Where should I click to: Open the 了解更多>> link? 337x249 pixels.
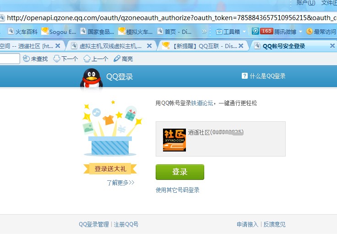[x=120, y=183]
